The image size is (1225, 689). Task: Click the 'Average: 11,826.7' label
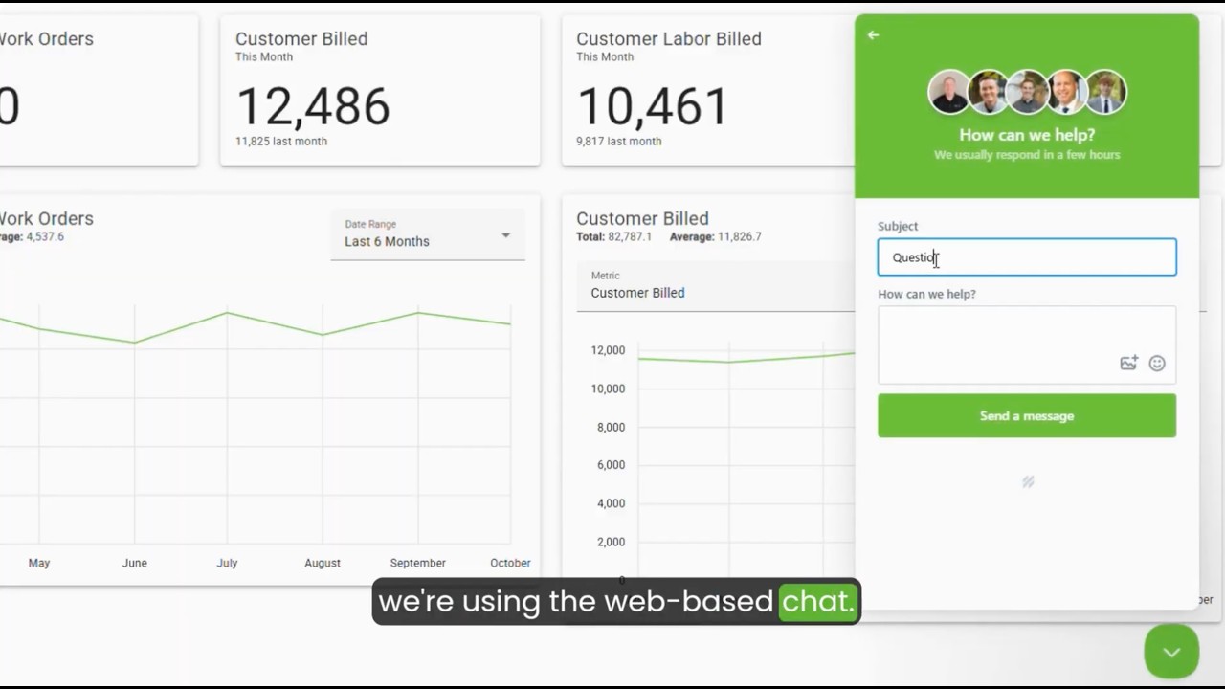click(716, 236)
